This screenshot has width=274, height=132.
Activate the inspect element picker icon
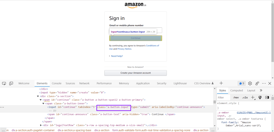pyautogui.click(x=4, y=83)
